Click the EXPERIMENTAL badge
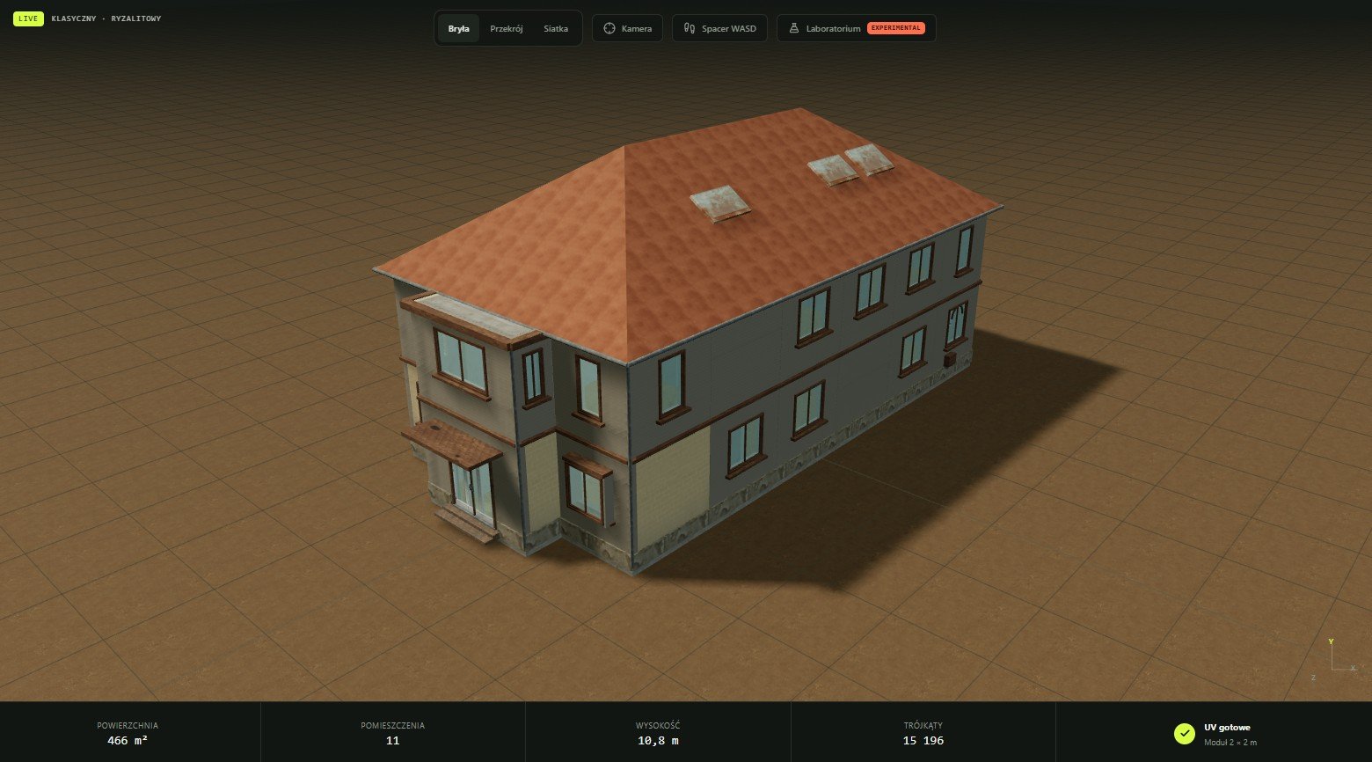 click(x=895, y=28)
